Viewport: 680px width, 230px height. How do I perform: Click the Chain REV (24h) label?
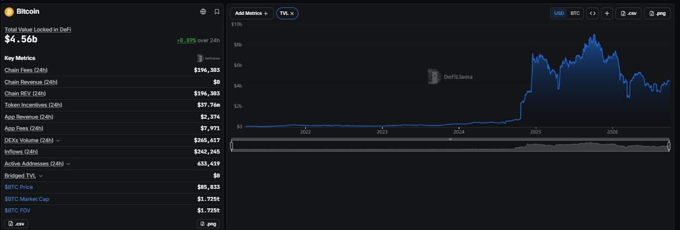(x=25, y=94)
